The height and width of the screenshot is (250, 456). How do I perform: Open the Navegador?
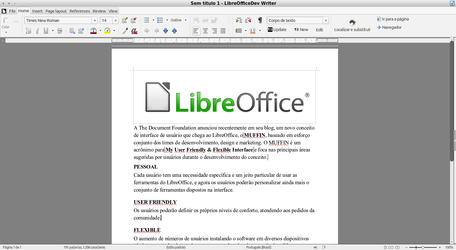[389, 27]
